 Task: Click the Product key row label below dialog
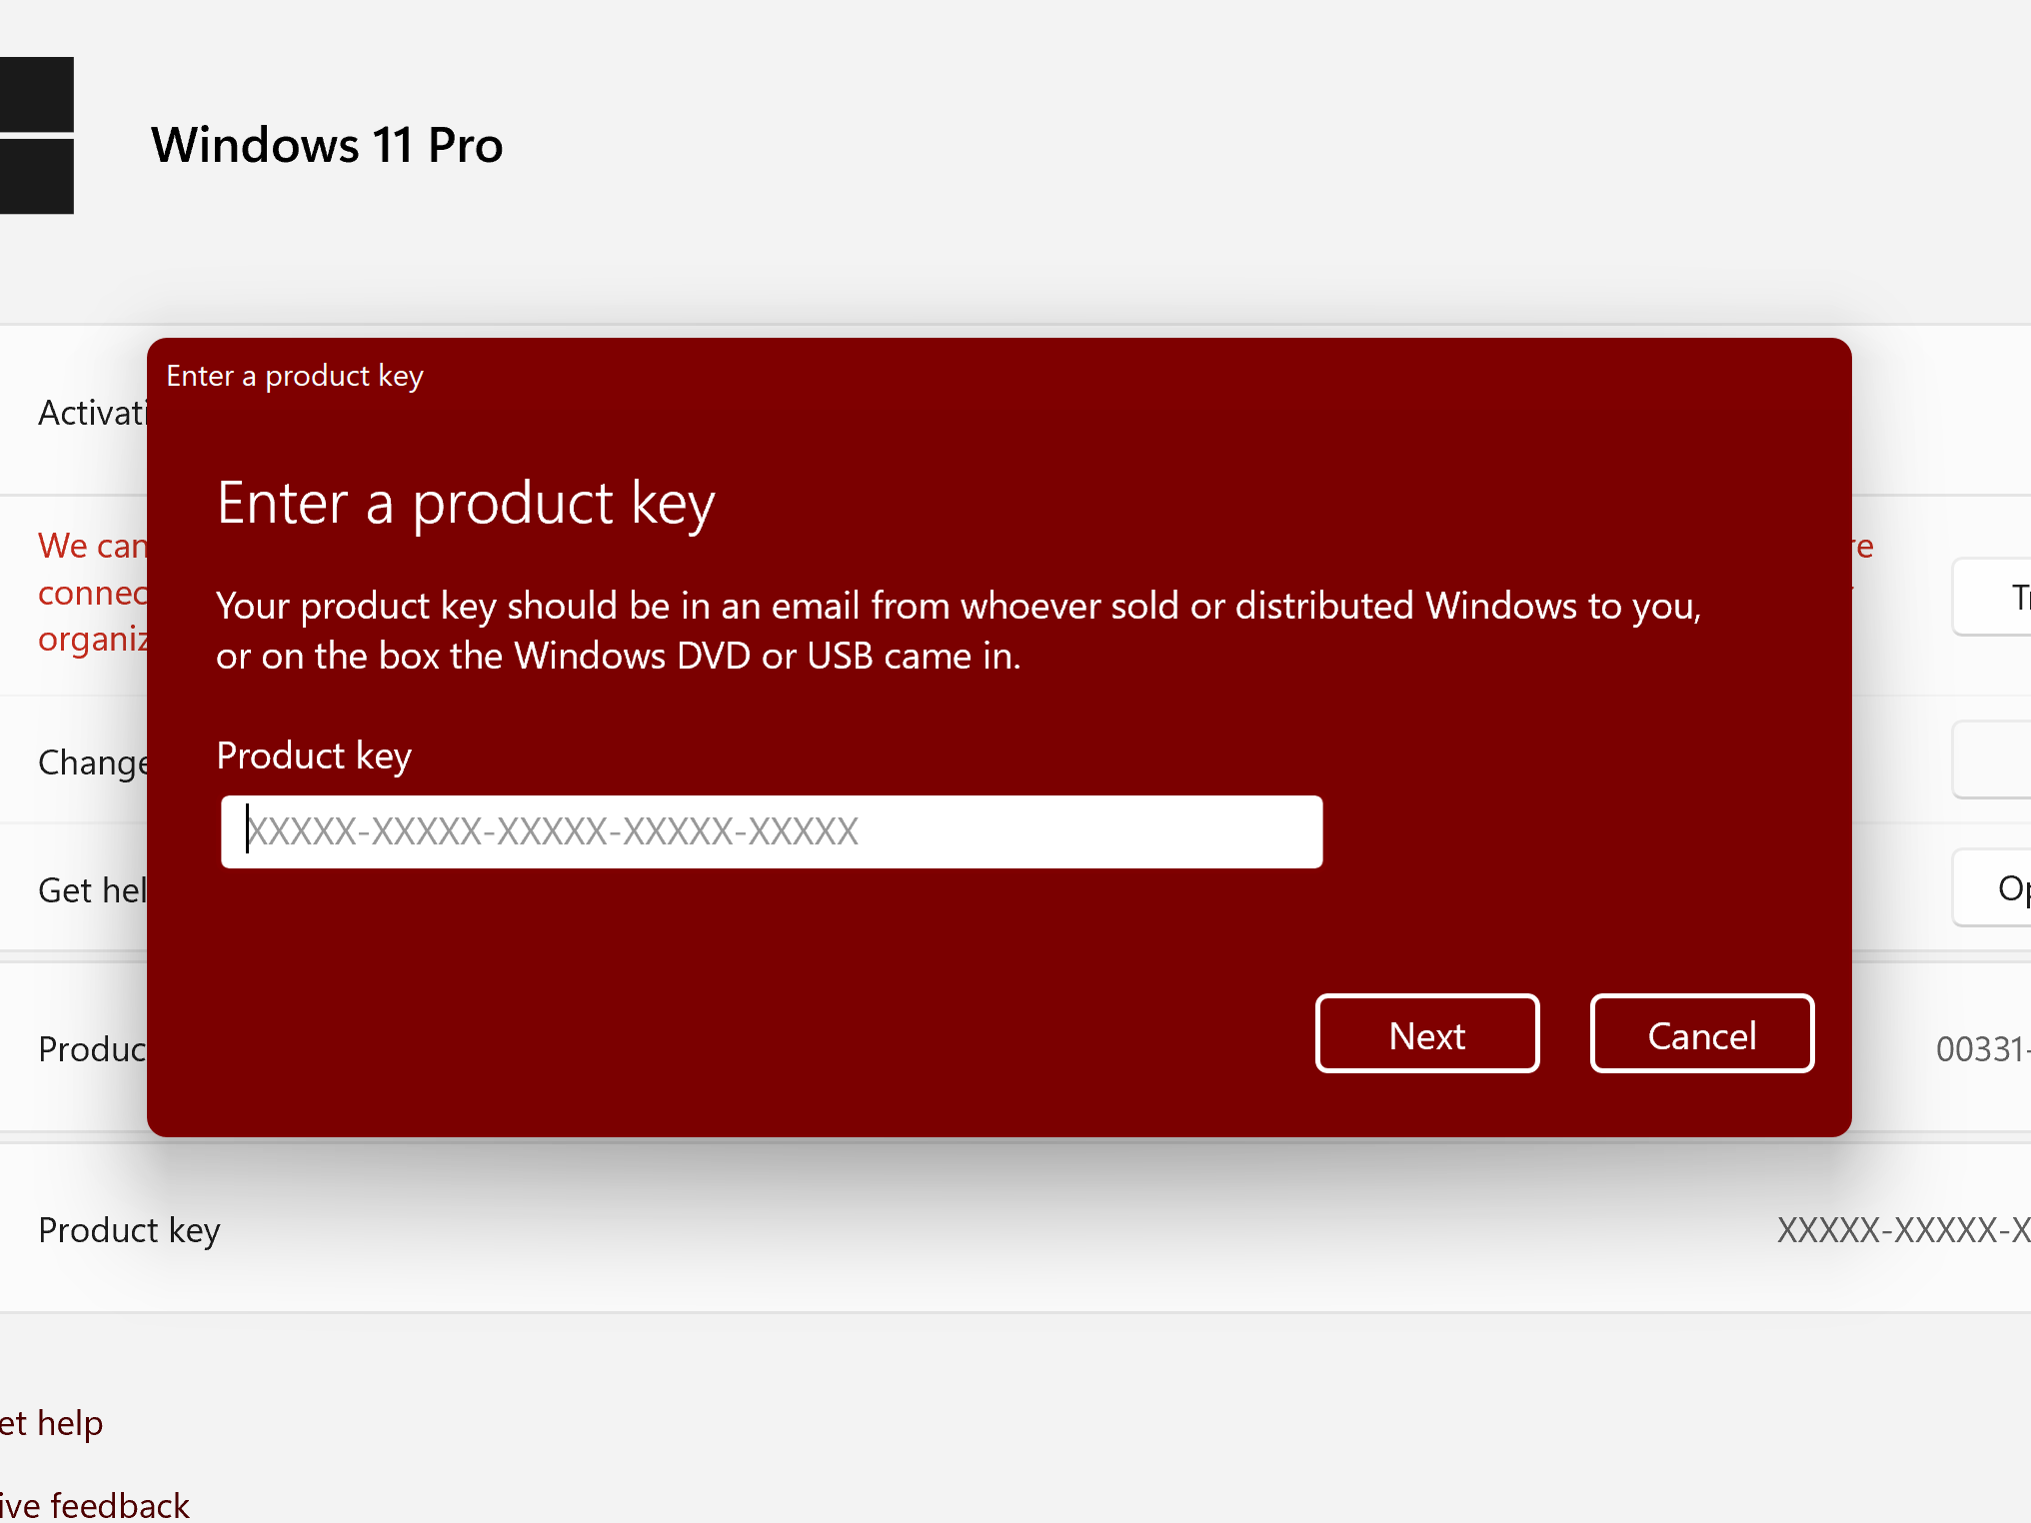[129, 1230]
